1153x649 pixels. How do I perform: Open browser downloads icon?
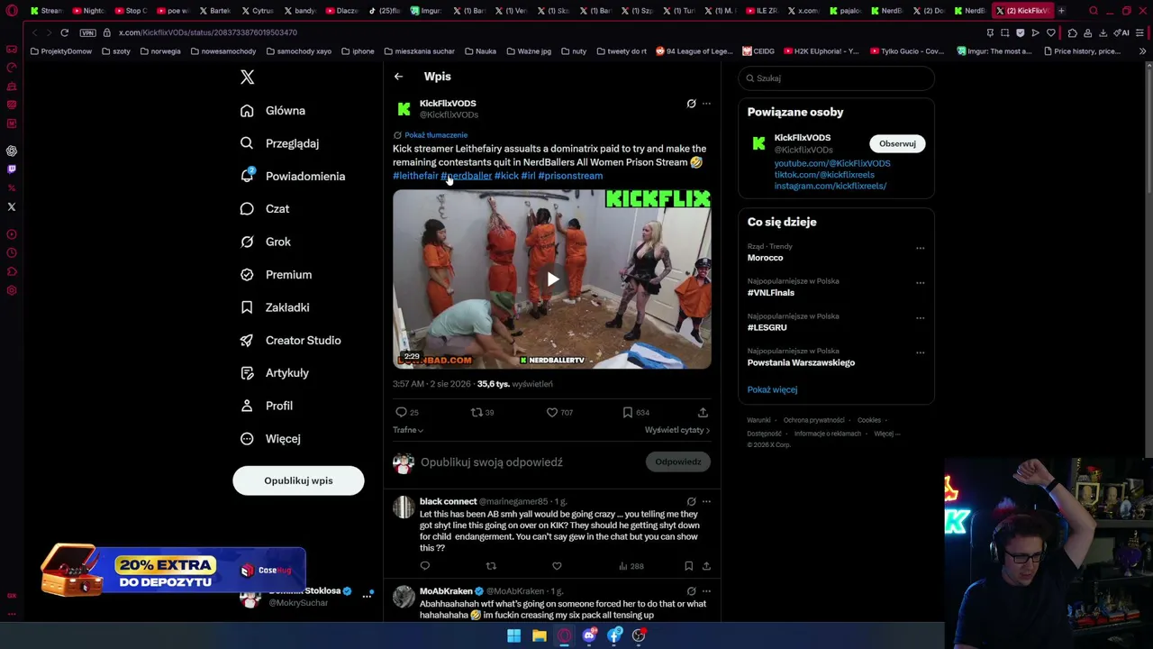click(x=1103, y=32)
